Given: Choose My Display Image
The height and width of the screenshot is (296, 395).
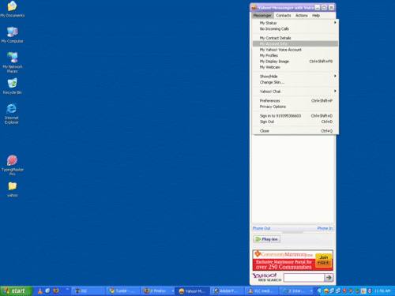Looking at the screenshot, I should tap(295, 62).
